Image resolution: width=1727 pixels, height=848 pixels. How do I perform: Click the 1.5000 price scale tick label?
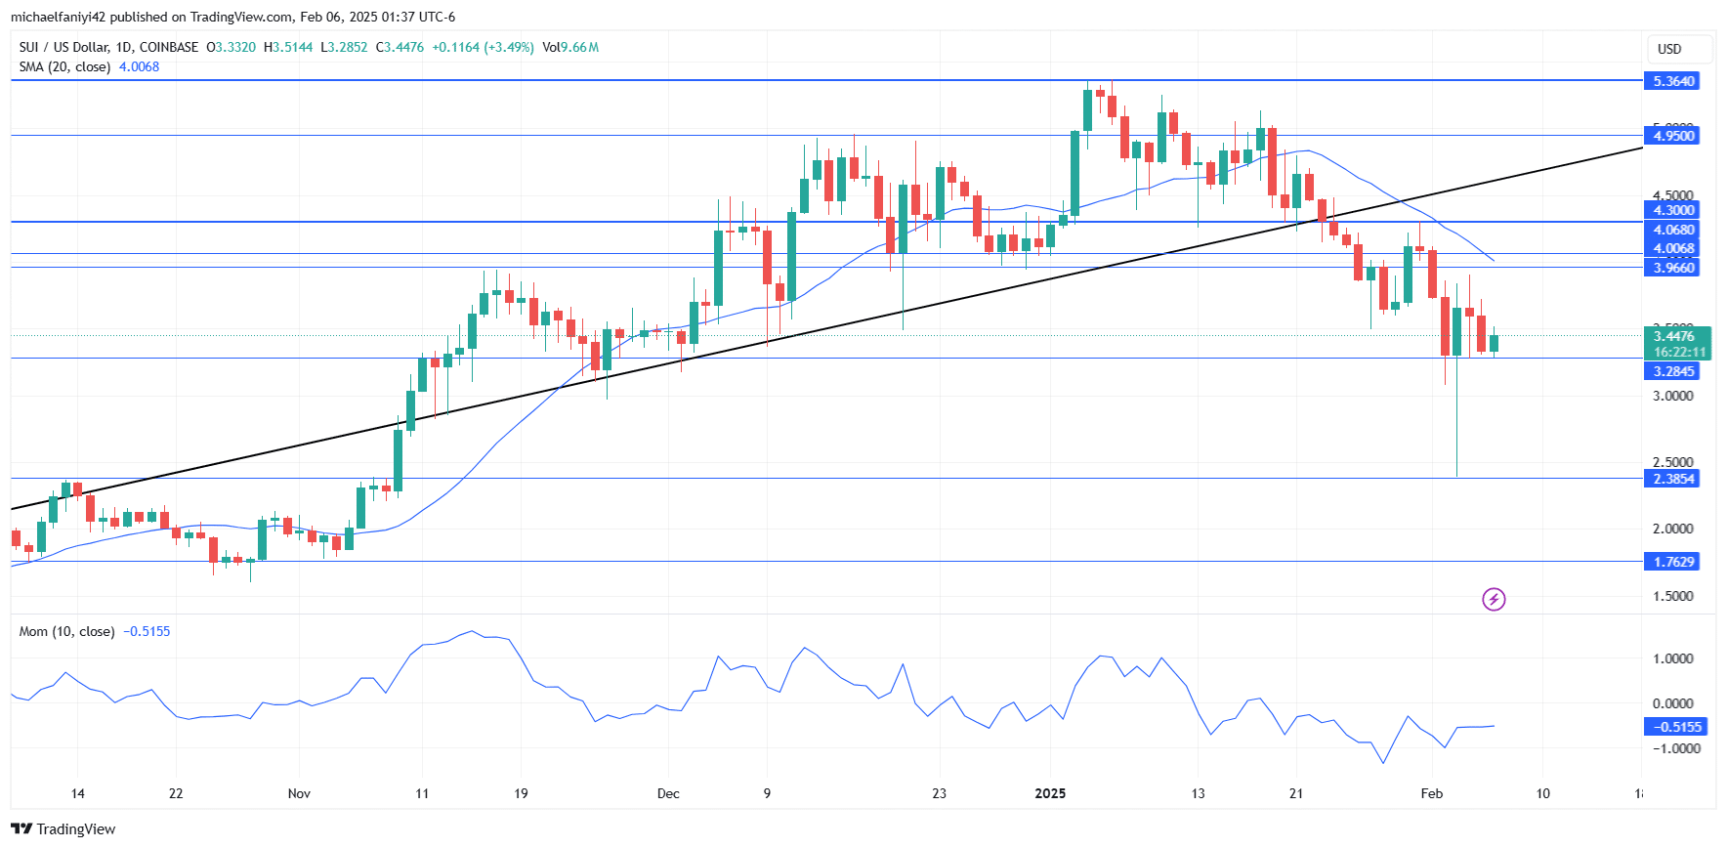(1673, 596)
